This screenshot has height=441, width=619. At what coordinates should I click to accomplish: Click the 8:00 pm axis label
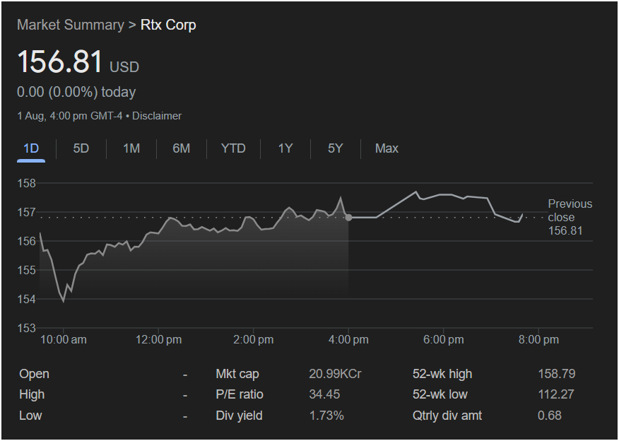point(539,340)
